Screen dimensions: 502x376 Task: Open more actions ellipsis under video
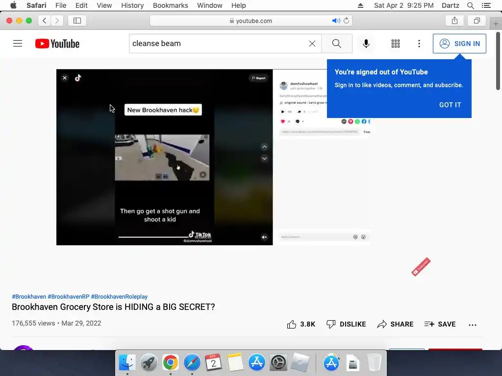(472, 325)
